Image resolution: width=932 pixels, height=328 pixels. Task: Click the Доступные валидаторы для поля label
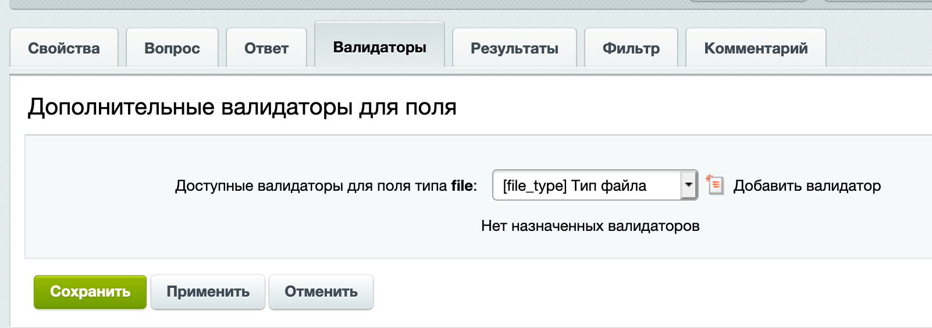click(x=312, y=186)
